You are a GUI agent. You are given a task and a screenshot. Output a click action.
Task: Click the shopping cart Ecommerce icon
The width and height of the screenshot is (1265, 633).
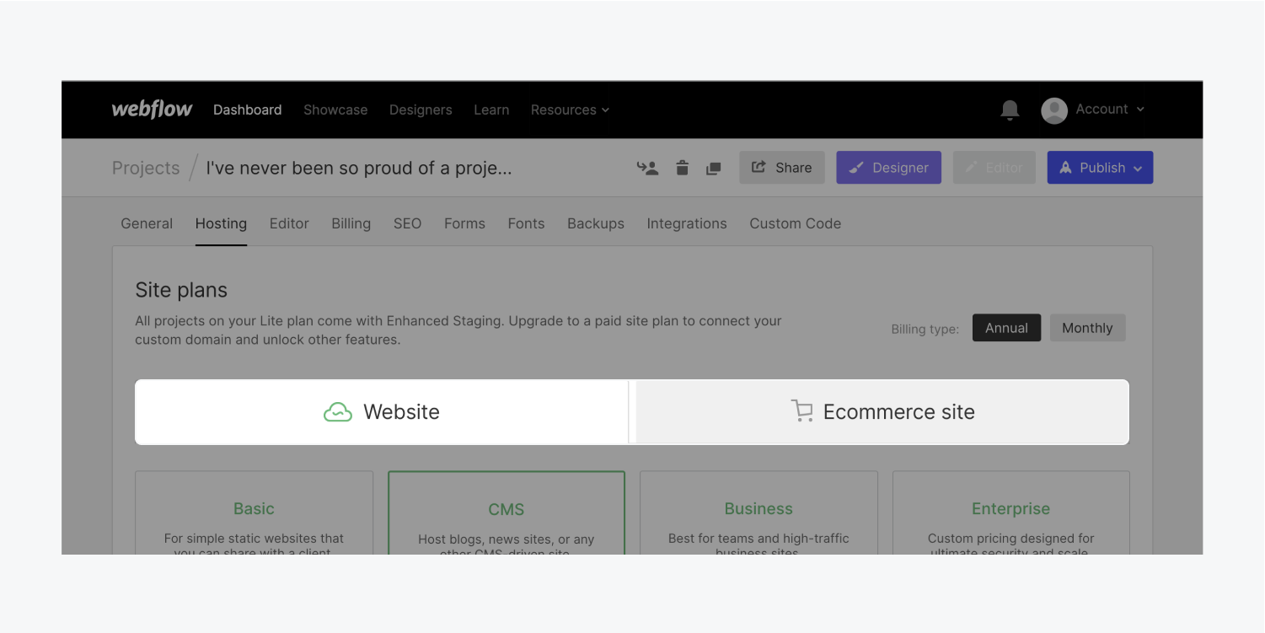(802, 411)
